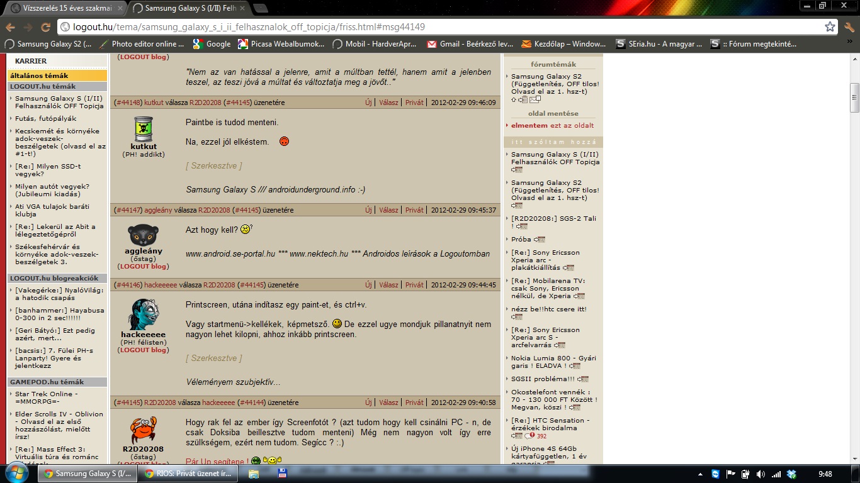This screenshot has width=860, height=483.
Task: Open the nézz be!!htc csere itt! thread
Action: (x=548, y=309)
